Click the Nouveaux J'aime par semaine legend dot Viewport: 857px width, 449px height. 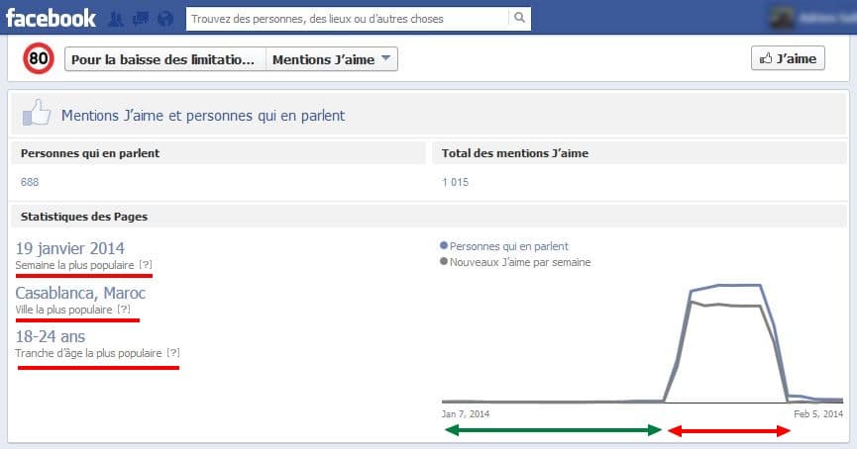[x=443, y=262]
